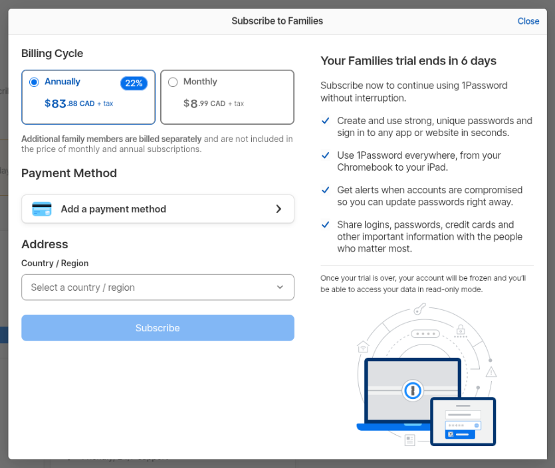
Task: Click the Subscribe button
Action: click(158, 328)
